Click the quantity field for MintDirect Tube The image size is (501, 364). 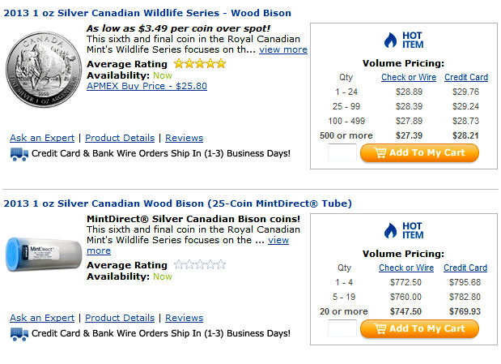pyautogui.click(x=342, y=328)
